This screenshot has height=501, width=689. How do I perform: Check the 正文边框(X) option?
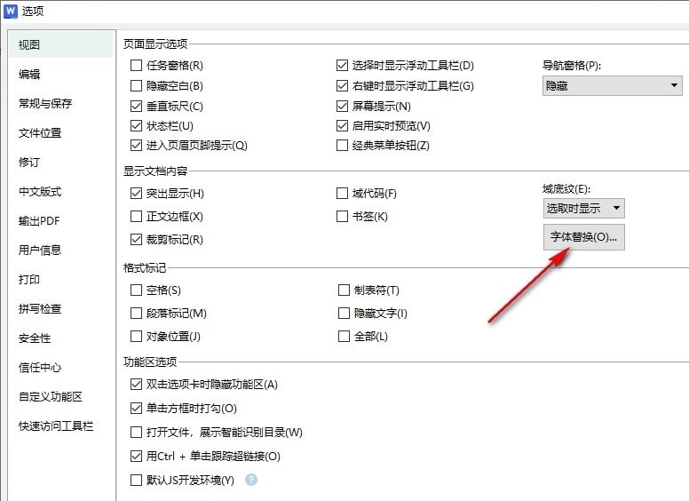pyautogui.click(x=136, y=216)
